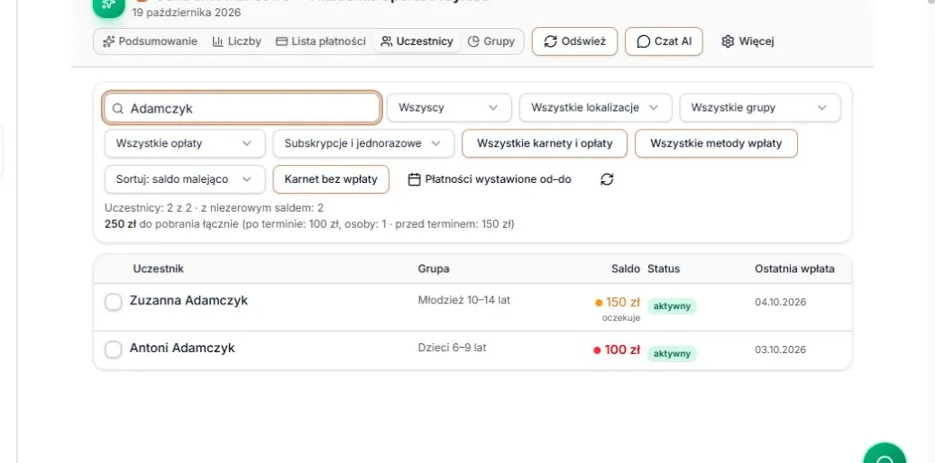Click the red status dot by 100 zł
The image size is (935, 463).
[x=597, y=350]
